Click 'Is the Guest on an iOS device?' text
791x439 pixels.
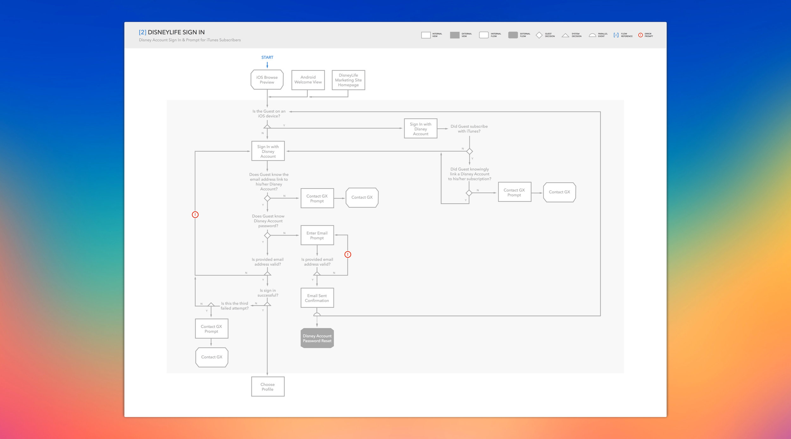point(269,114)
